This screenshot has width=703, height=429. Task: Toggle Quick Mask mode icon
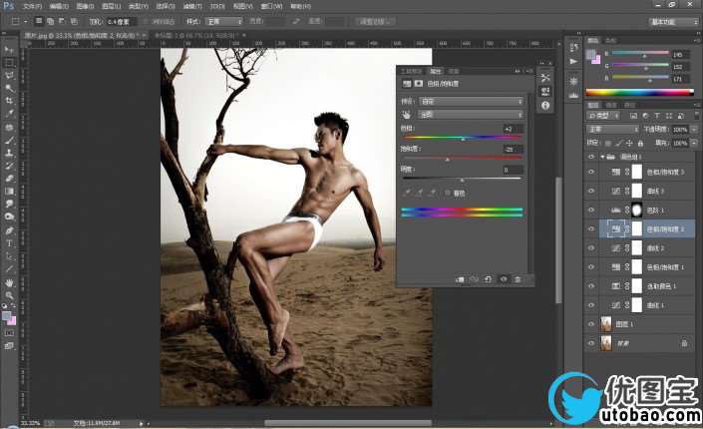click(x=9, y=333)
